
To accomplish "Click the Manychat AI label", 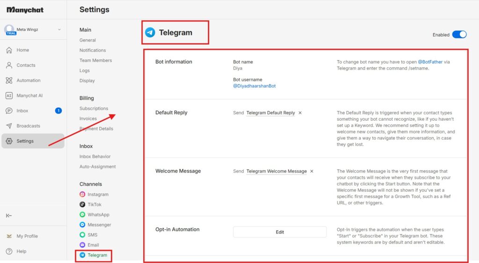I will (x=29, y=95).
